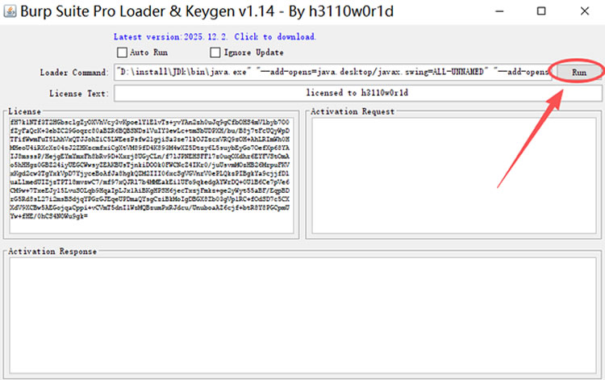Click inside the License key text area

point(152,176)
